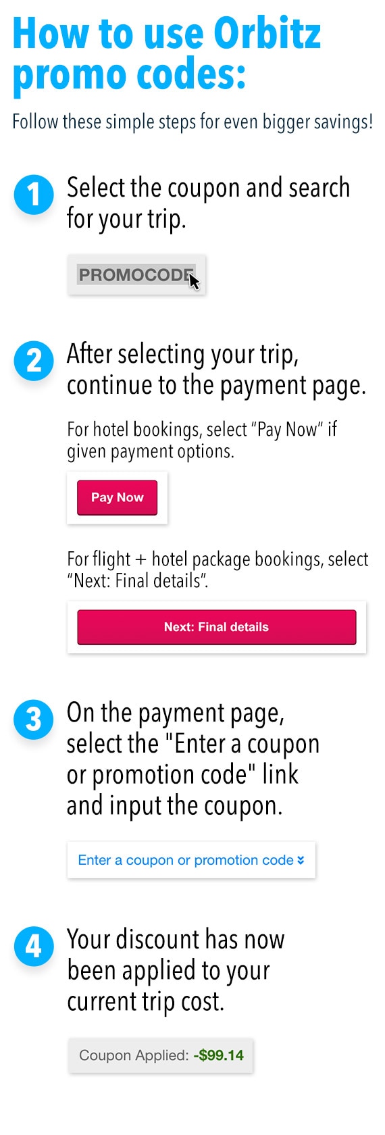
Task: Click the Select the coupon and search text
Action: pyautogui.click(x=208, y=203)
